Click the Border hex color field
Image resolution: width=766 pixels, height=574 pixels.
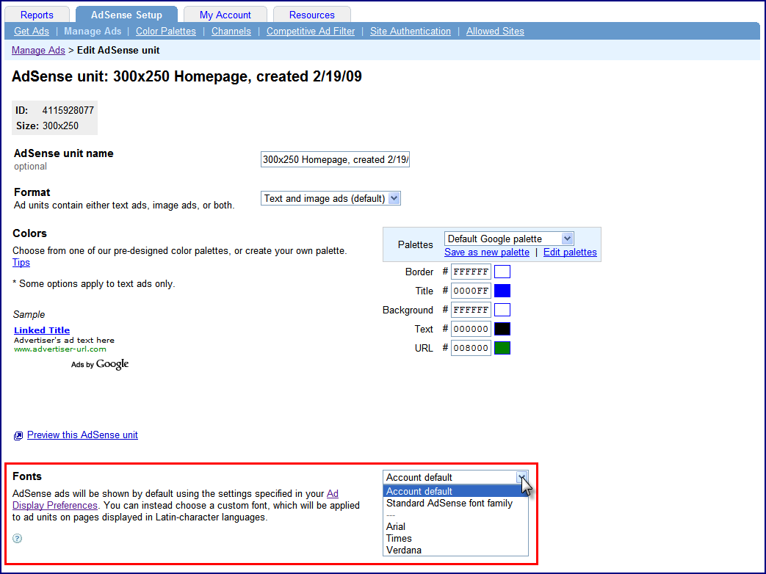471,272
